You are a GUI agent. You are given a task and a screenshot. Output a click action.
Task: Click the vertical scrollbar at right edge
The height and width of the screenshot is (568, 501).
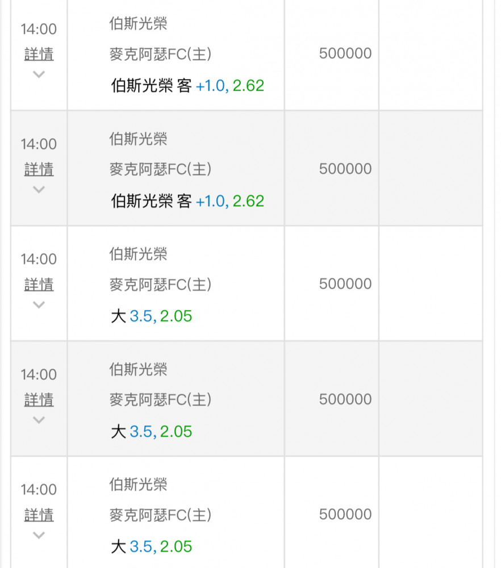[495, 284]
